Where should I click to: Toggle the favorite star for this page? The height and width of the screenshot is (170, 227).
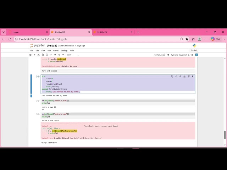click(187, 39)
